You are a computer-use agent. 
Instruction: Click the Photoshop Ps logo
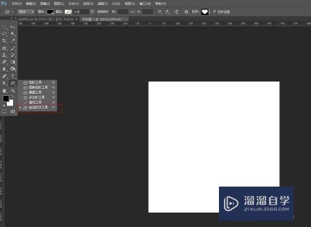coord(4,3)
